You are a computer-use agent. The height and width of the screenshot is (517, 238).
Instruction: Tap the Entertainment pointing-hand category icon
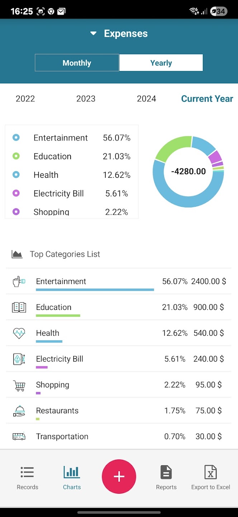(19, 281)
